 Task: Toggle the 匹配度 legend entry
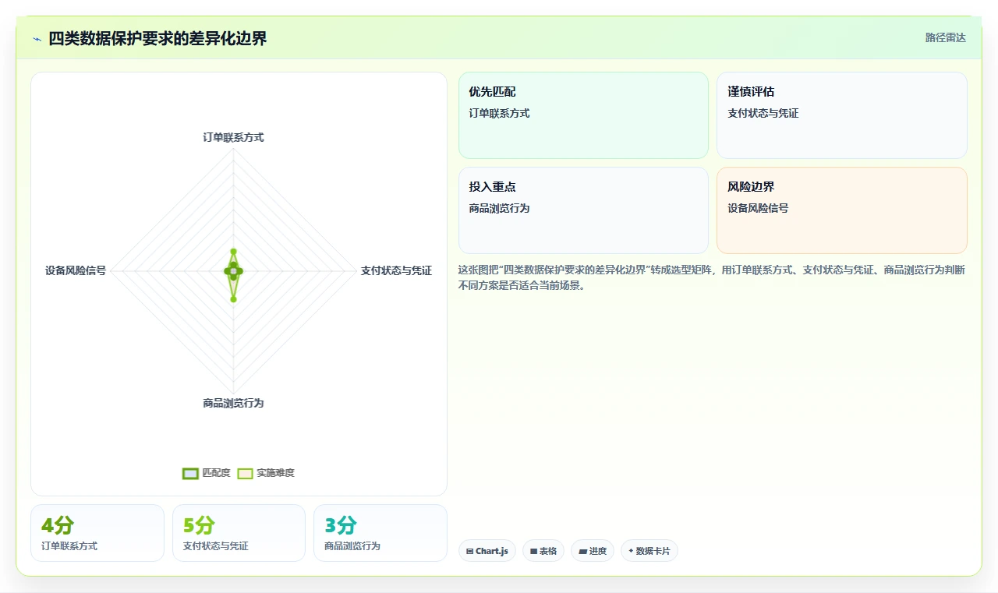(206, 473)
